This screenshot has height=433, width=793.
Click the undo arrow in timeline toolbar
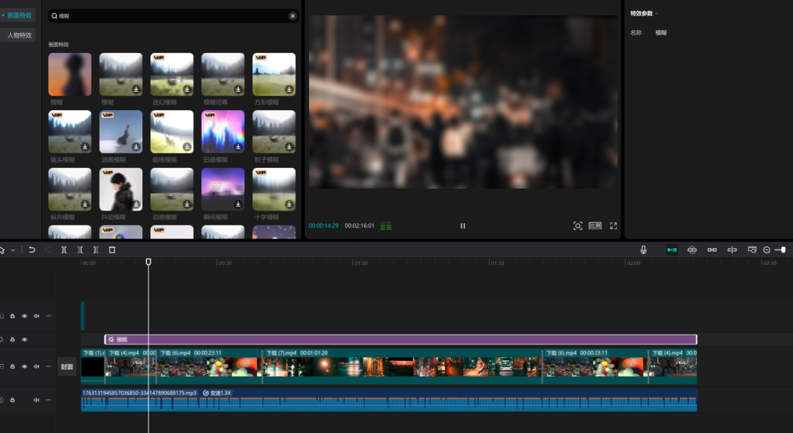32,250
